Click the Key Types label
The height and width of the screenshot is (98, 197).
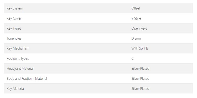coord(14,29)
